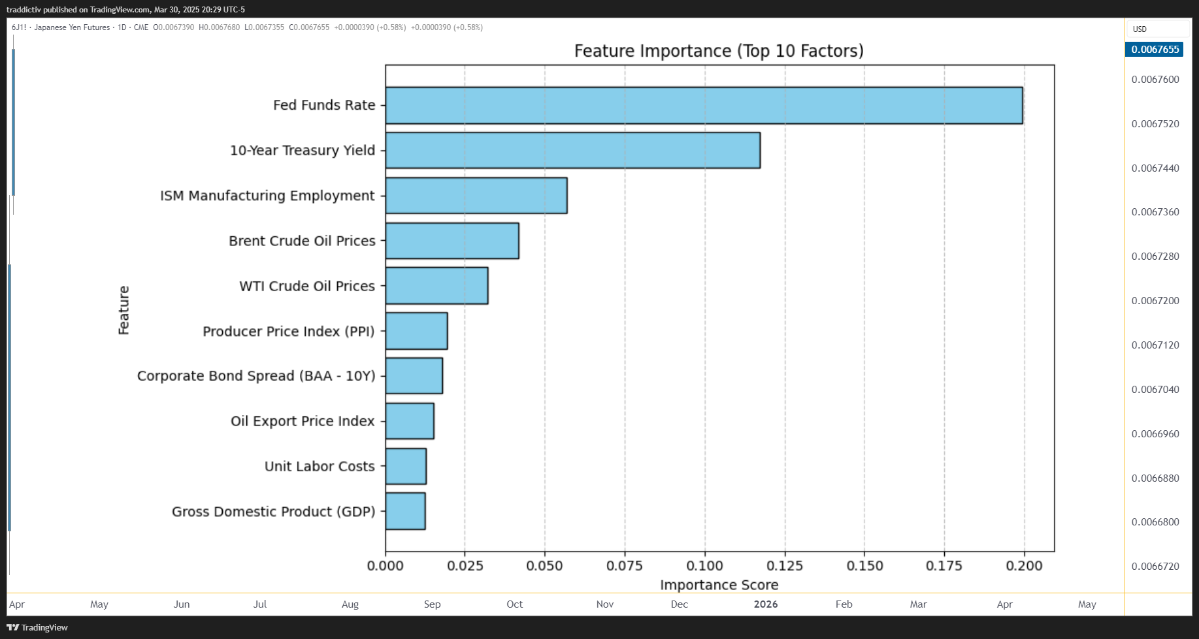
Task: Click the 10-Year Treasury Yield bar
Action: click(572, 150)
